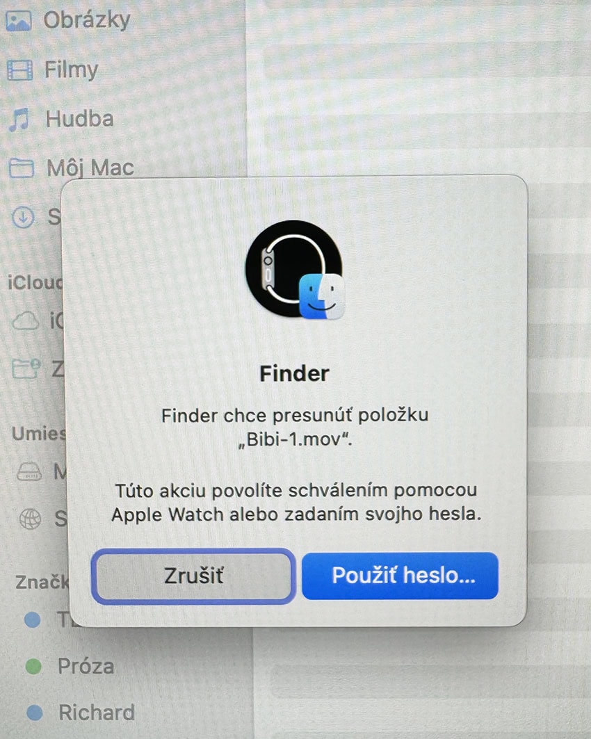Image resolution: width=591 pixels, height=739 pixels.
Task: Click the Filmy film strip icon
Action: point(19,70)
